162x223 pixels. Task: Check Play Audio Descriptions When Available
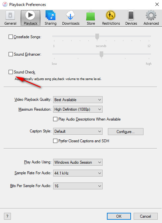click(55, 119)
